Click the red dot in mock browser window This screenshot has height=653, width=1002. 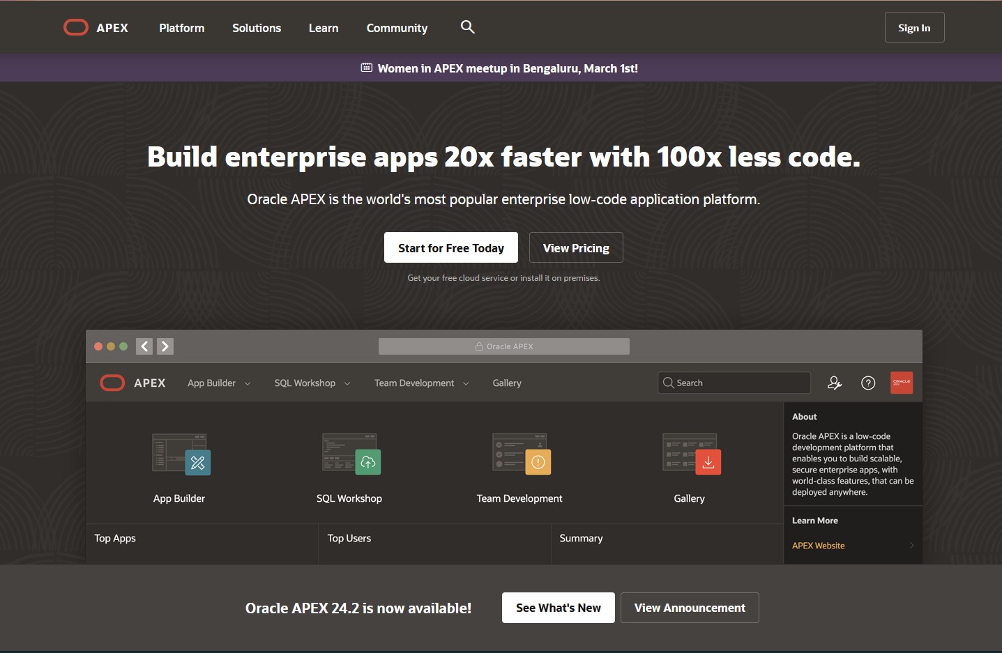[x=98, y=346]
